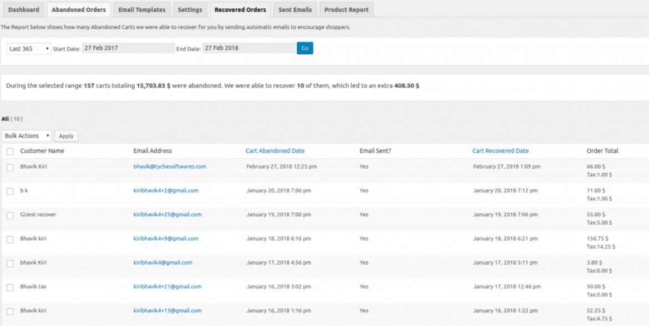Image resolution: width=649 pixels, height=326 pixels.
Task: Switch to the Dashboard tab
Action: pyautogui.click(x=23, y=10)
